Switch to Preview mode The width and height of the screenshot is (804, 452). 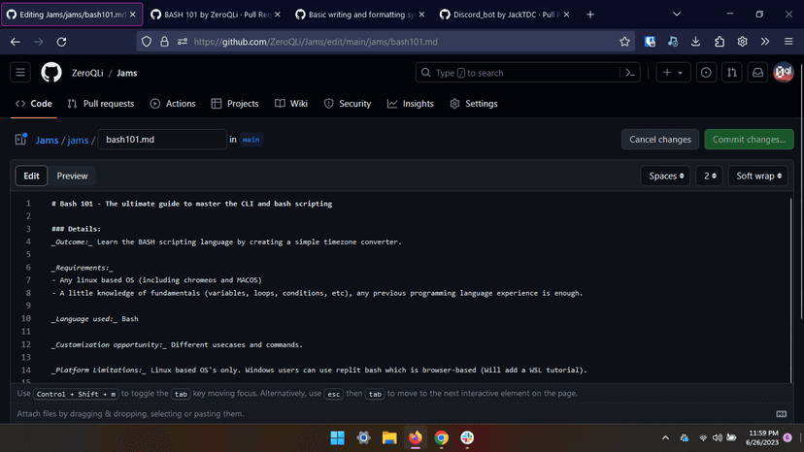[x=72, y=176]
